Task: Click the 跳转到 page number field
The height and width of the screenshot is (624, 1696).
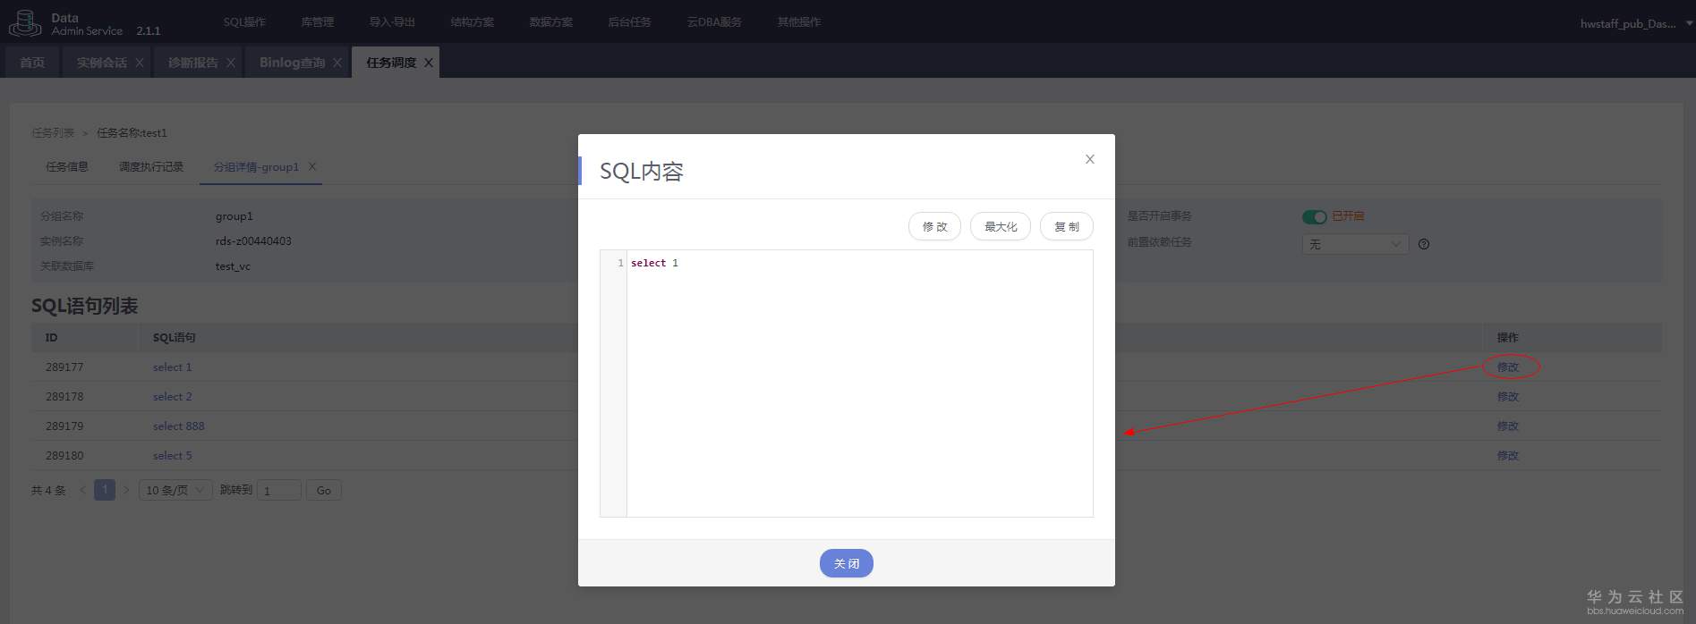Action: (x=279, y=490)
